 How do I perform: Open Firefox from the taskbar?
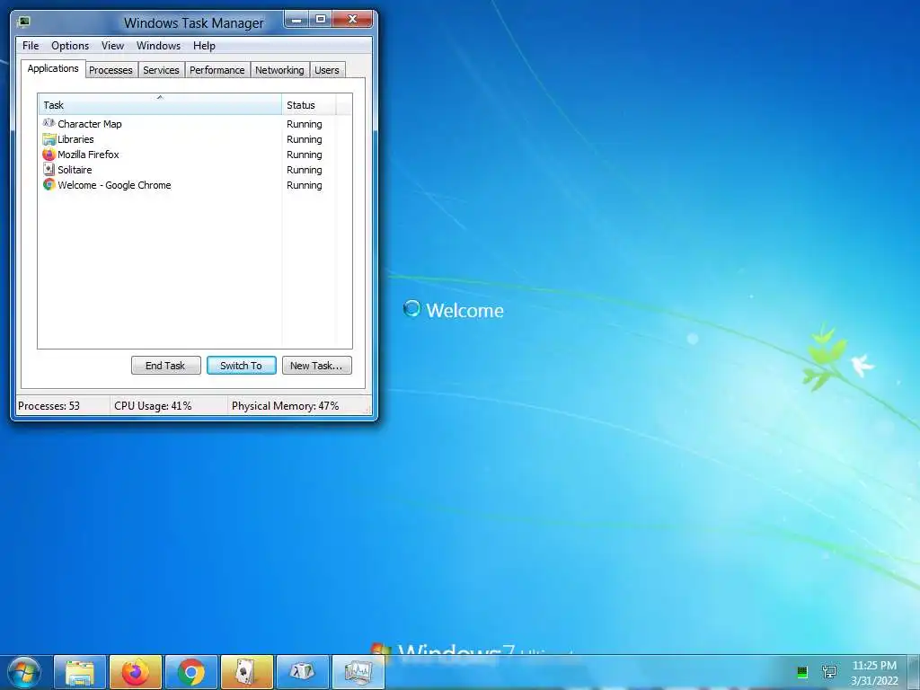[135, 672]
